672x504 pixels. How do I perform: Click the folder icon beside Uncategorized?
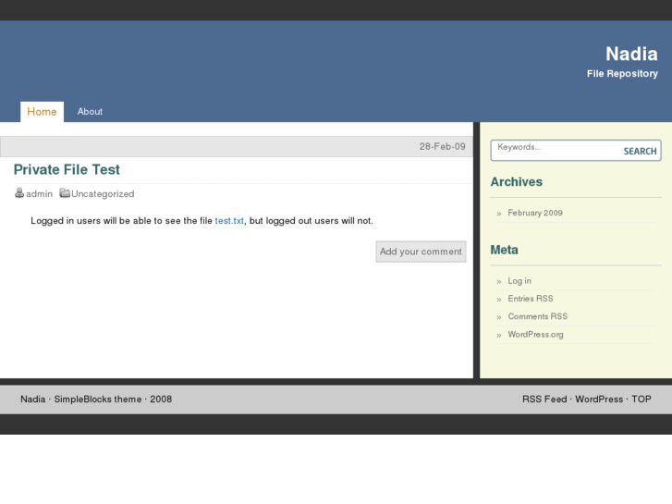tap(65, 193)
